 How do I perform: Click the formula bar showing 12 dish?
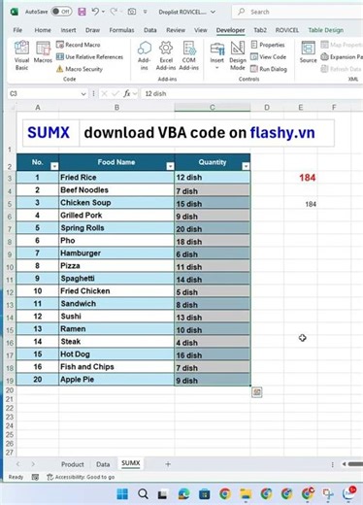pos(252,94)
